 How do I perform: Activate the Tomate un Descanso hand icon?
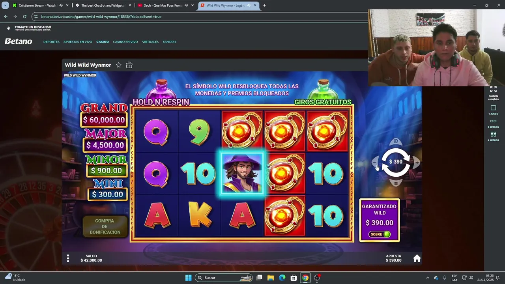(9, 28)
